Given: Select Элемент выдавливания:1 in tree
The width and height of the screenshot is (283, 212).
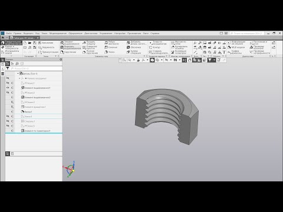Looking at the screenshot, I should click(36, 88).
